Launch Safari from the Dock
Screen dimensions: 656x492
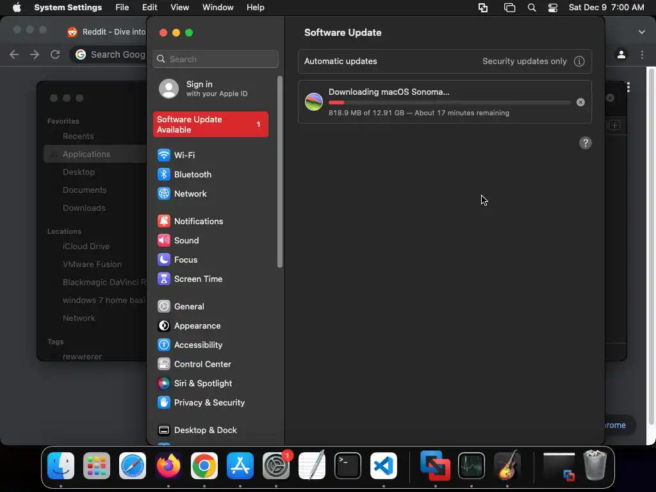coord(133,466)
